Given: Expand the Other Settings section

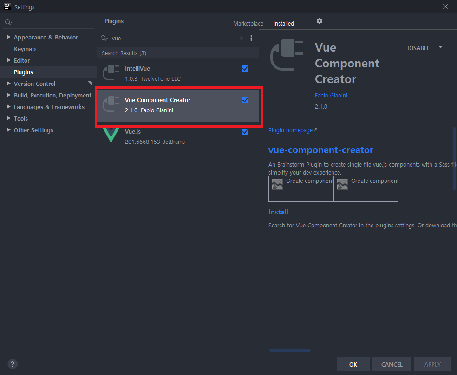Looking at the screenshot, I should [x=8, y=130].
